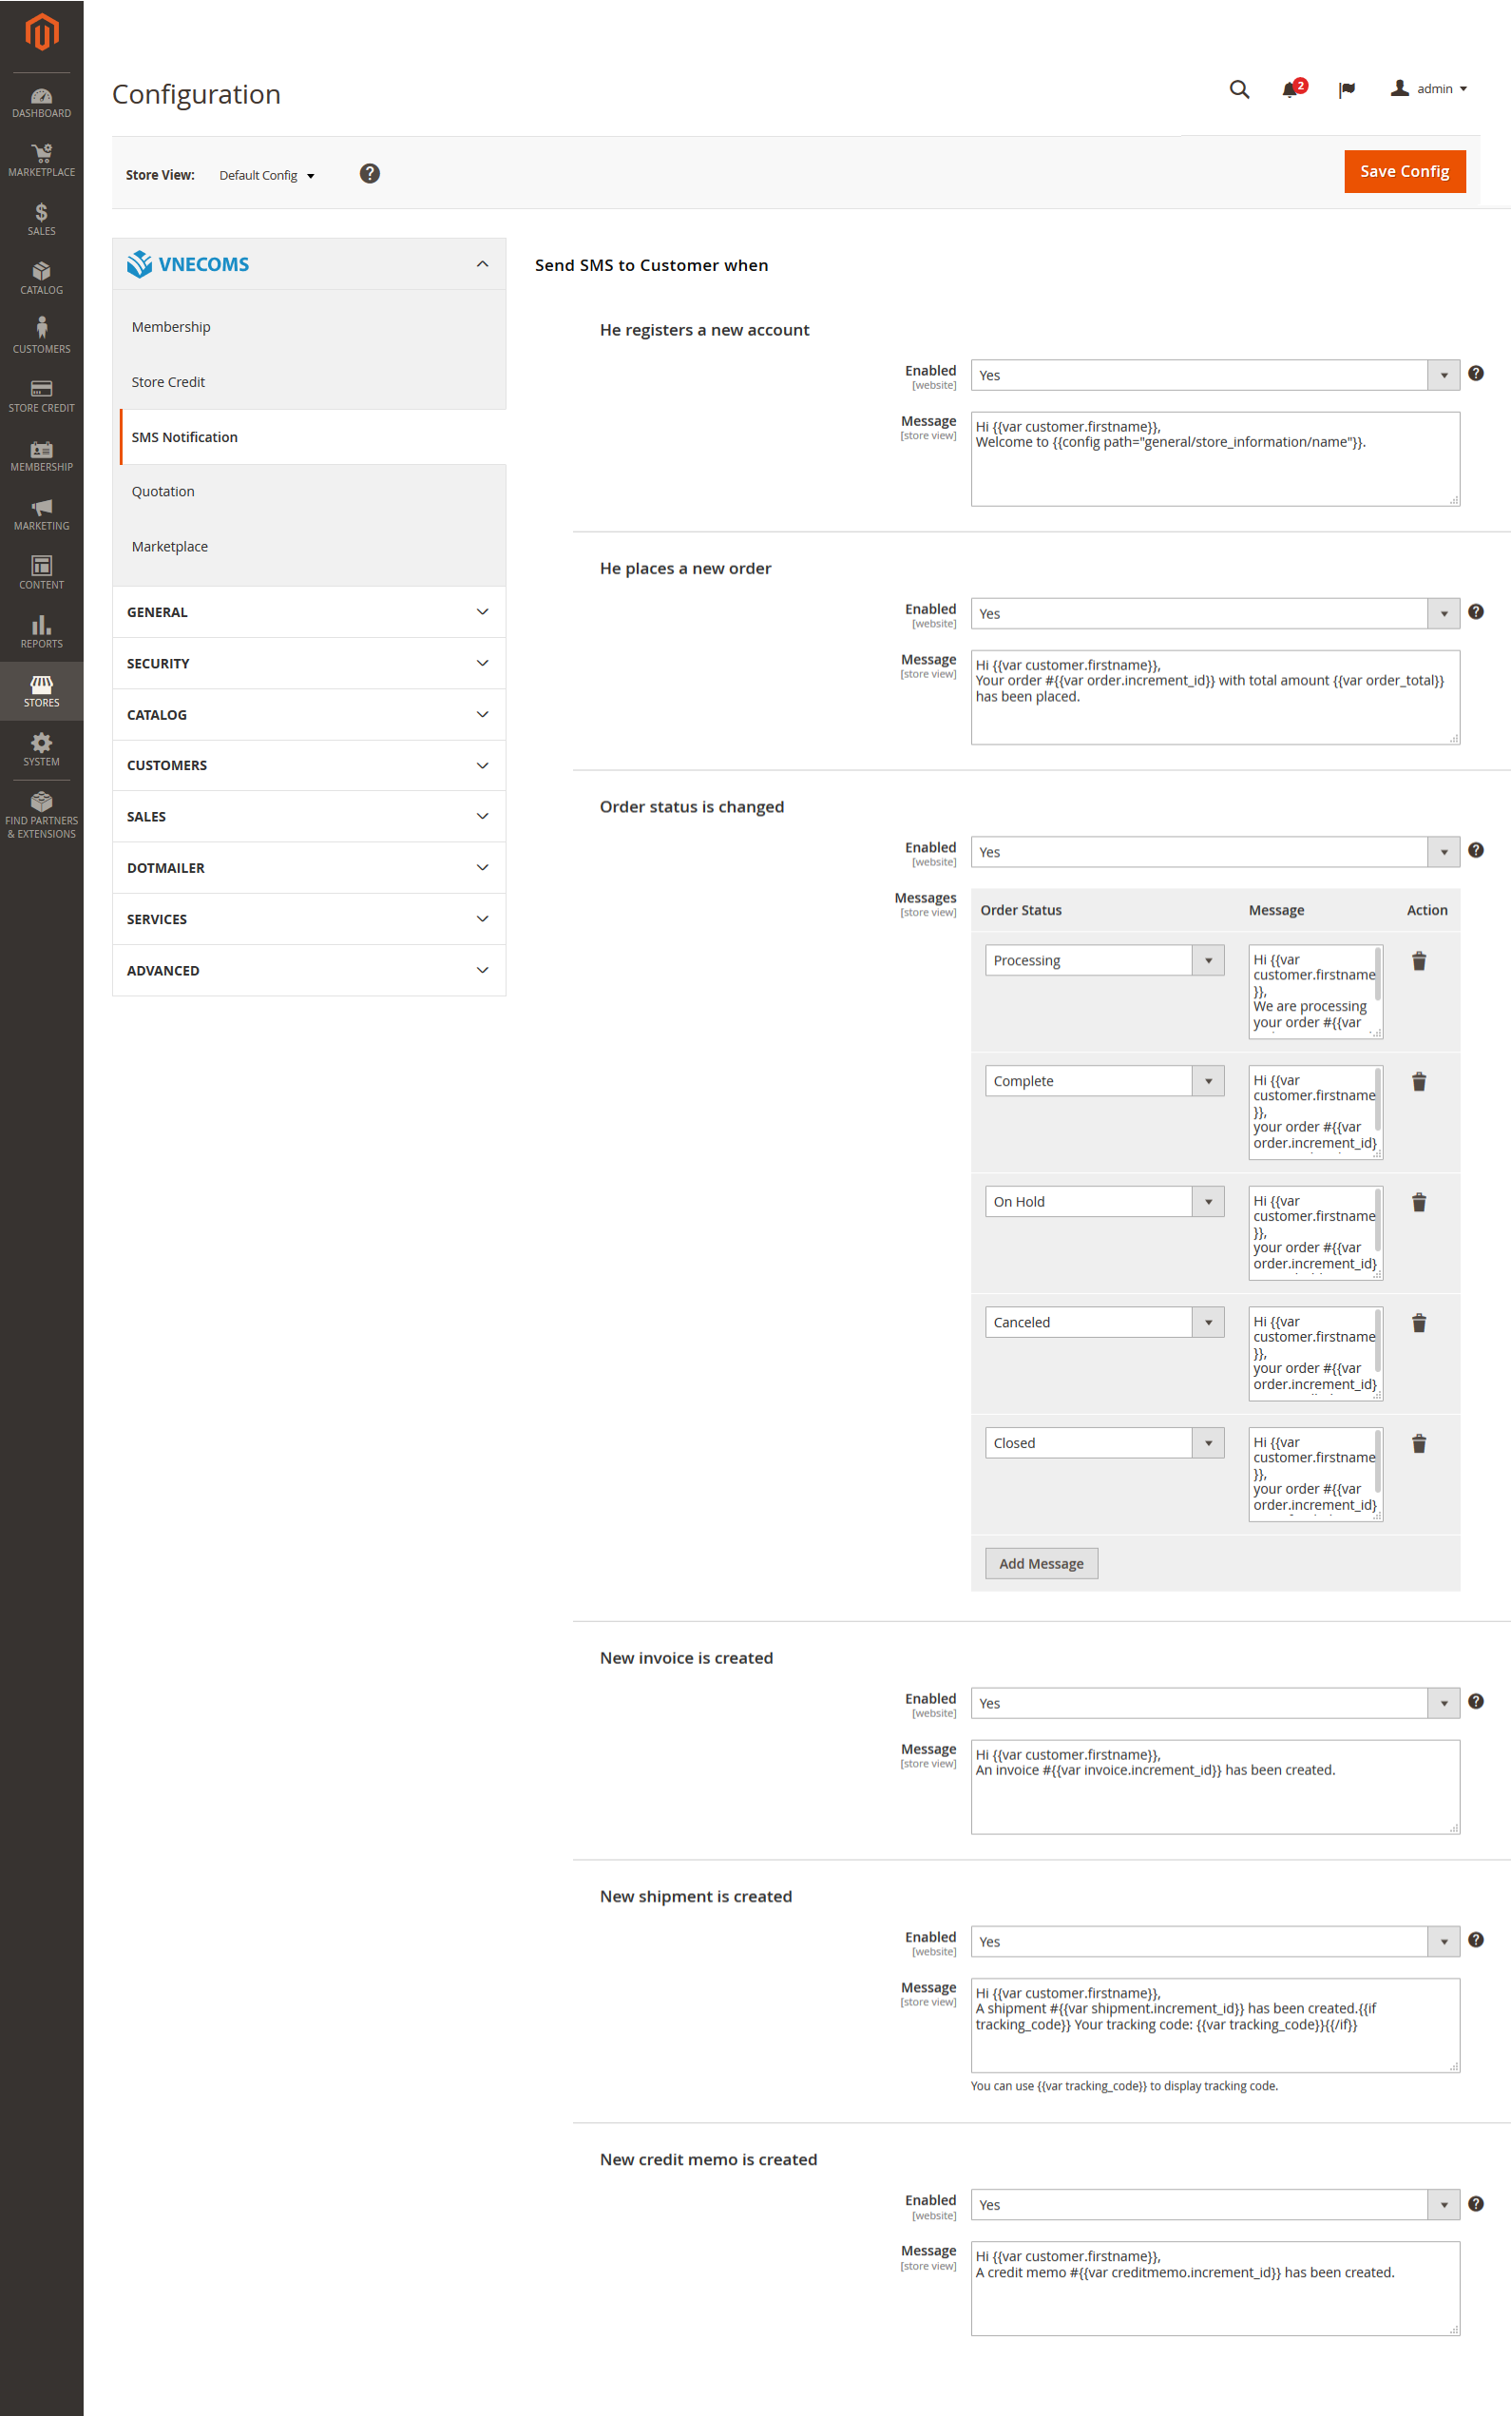Click the Save Config button
Image resolution: width=1511 pixels, height=2416 pixels.
1404,171
